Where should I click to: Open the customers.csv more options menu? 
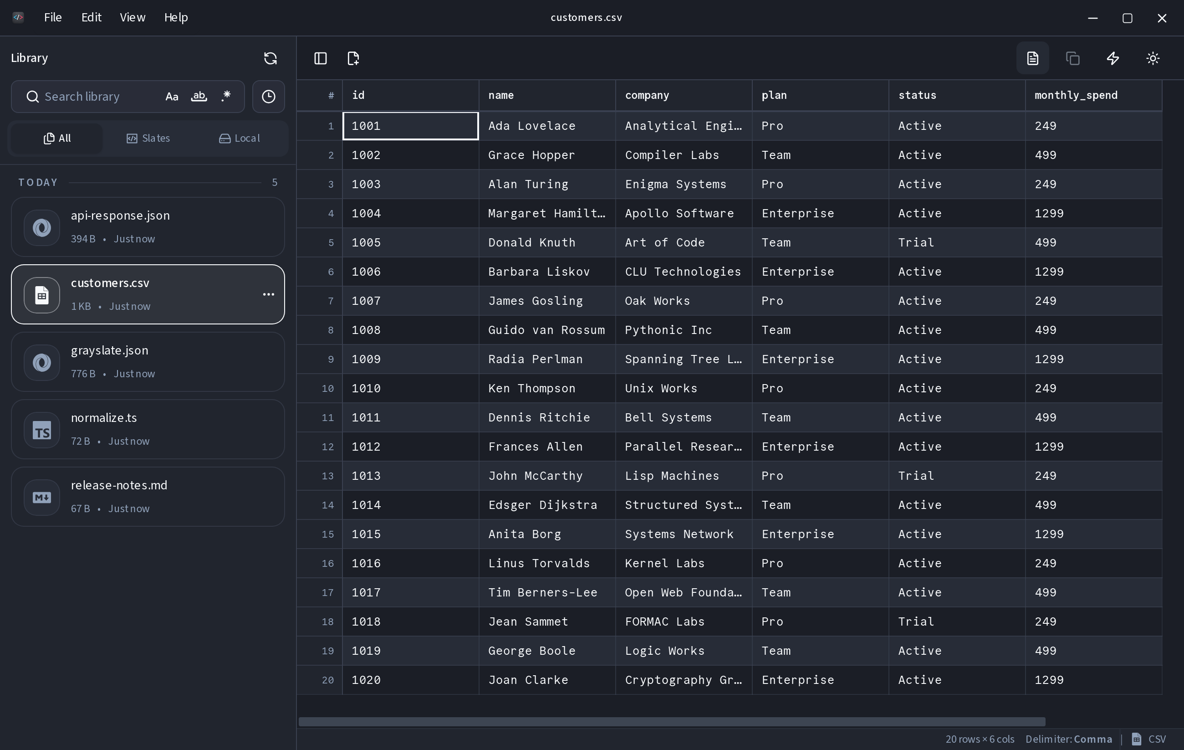click(269, 294)
